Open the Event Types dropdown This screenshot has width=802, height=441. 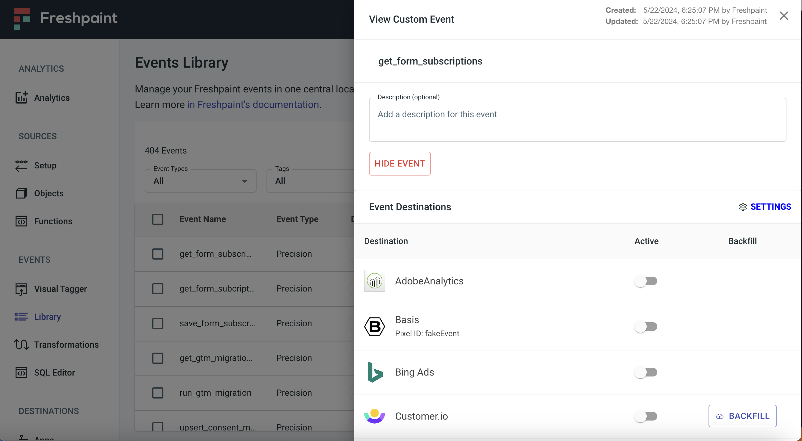[x=201, y=181]
